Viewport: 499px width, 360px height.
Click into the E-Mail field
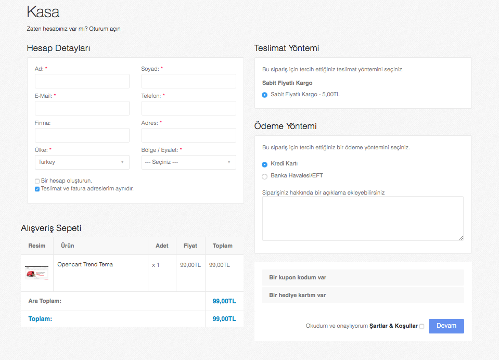[82, 108]
